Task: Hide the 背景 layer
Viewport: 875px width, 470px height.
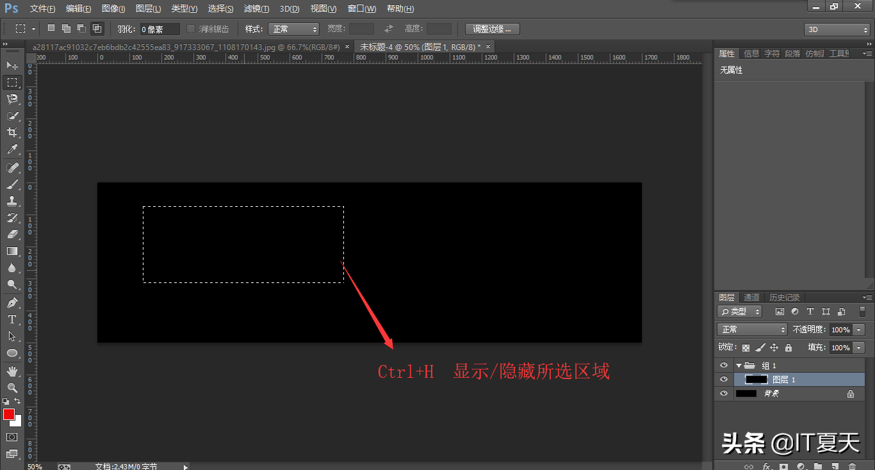Action: [x=724, y=394]
